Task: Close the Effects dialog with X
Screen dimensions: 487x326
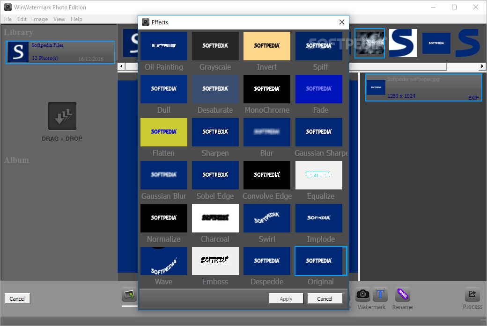Action: 342,22
